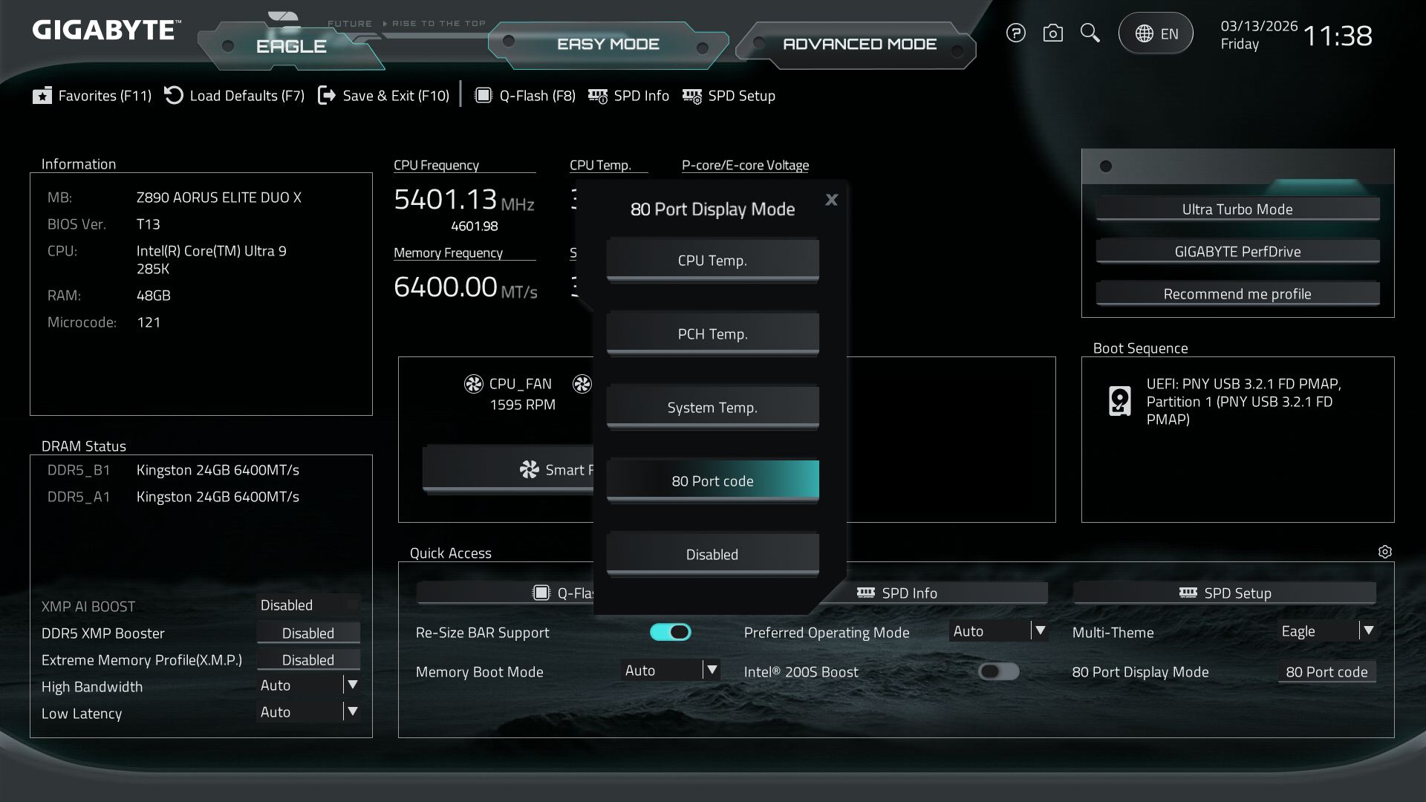
Task: Click Save & Exit (F10)
Action: [384, 96]
